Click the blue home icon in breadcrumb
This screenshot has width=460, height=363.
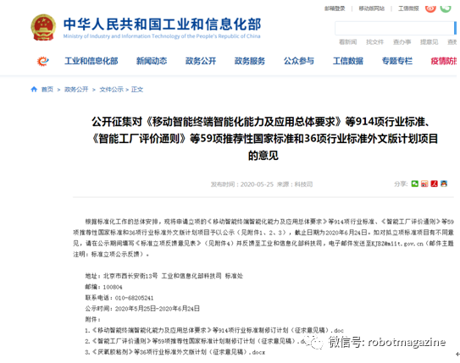(x=34, y=89)
